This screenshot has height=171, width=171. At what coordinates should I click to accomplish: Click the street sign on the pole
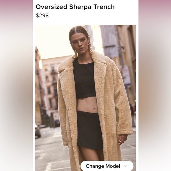126,75
